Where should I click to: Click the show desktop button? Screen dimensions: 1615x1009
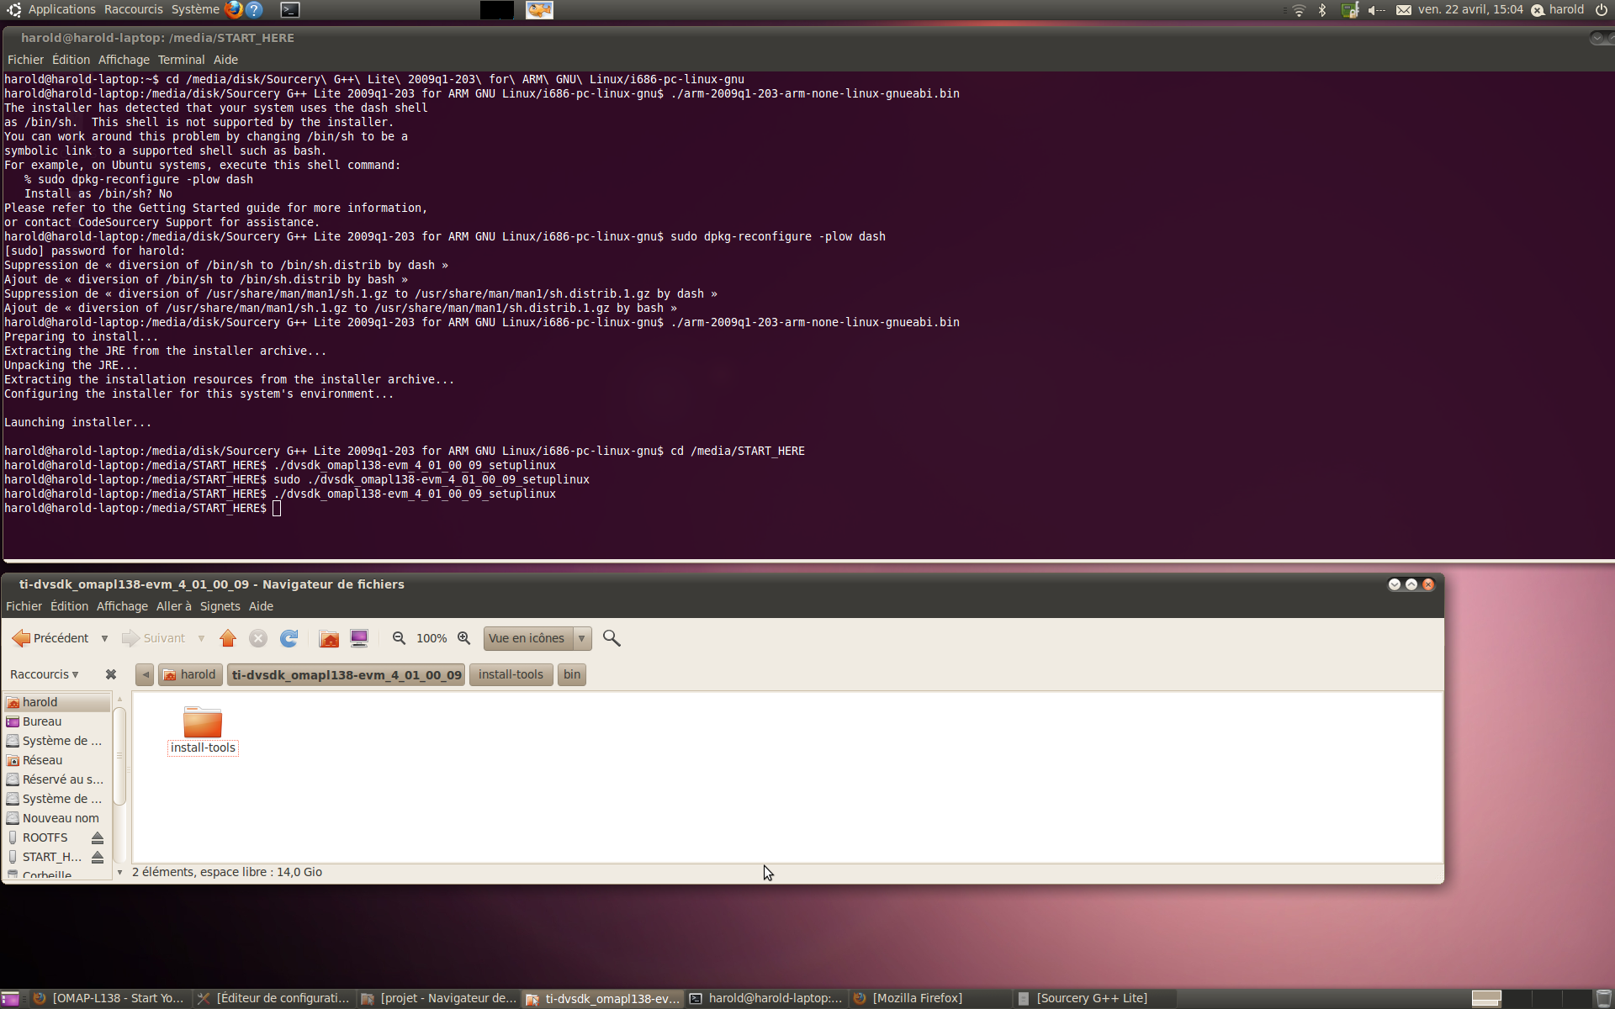tap(10, 999)
